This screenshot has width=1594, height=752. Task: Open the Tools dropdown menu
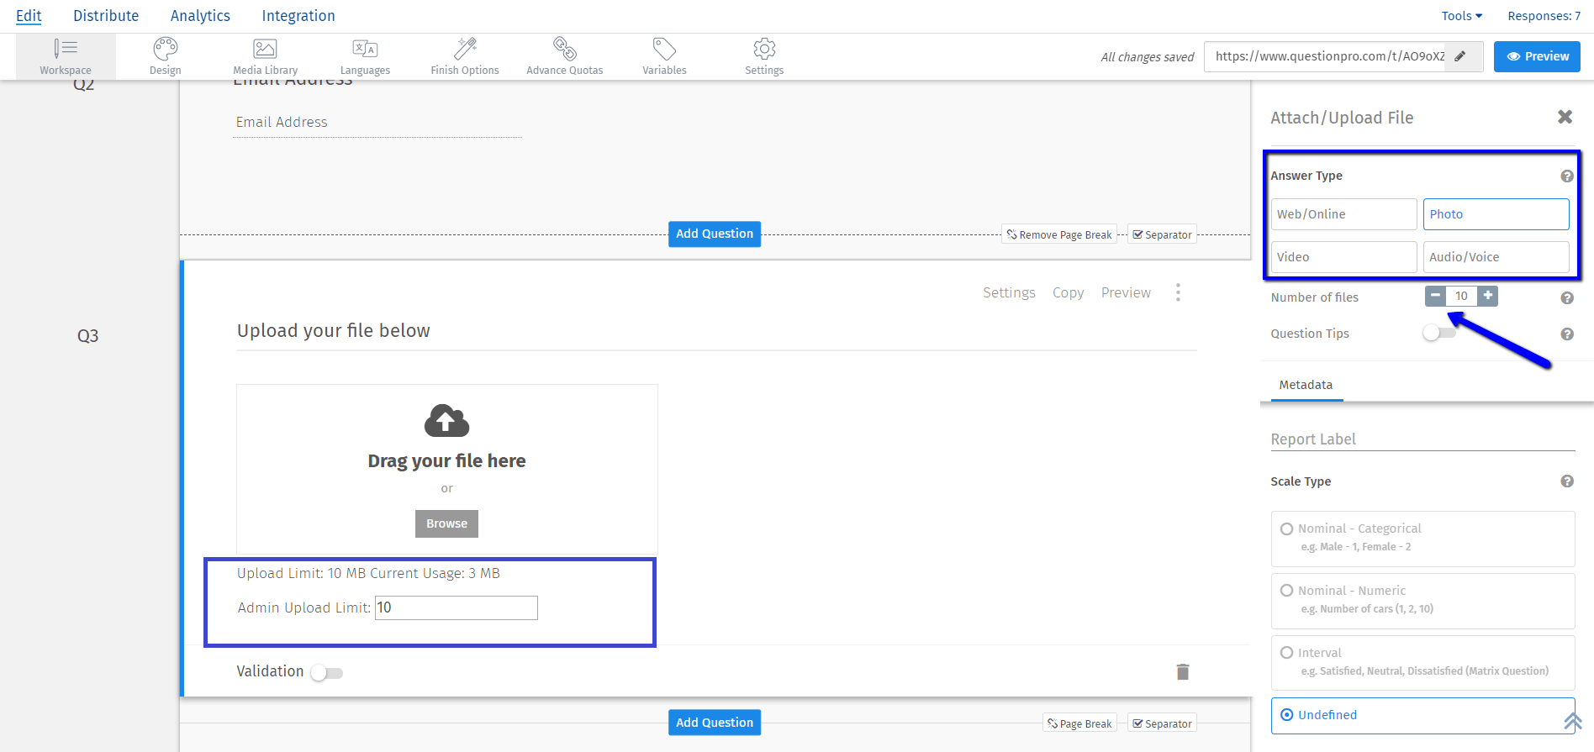click(x=1462, y=16)
